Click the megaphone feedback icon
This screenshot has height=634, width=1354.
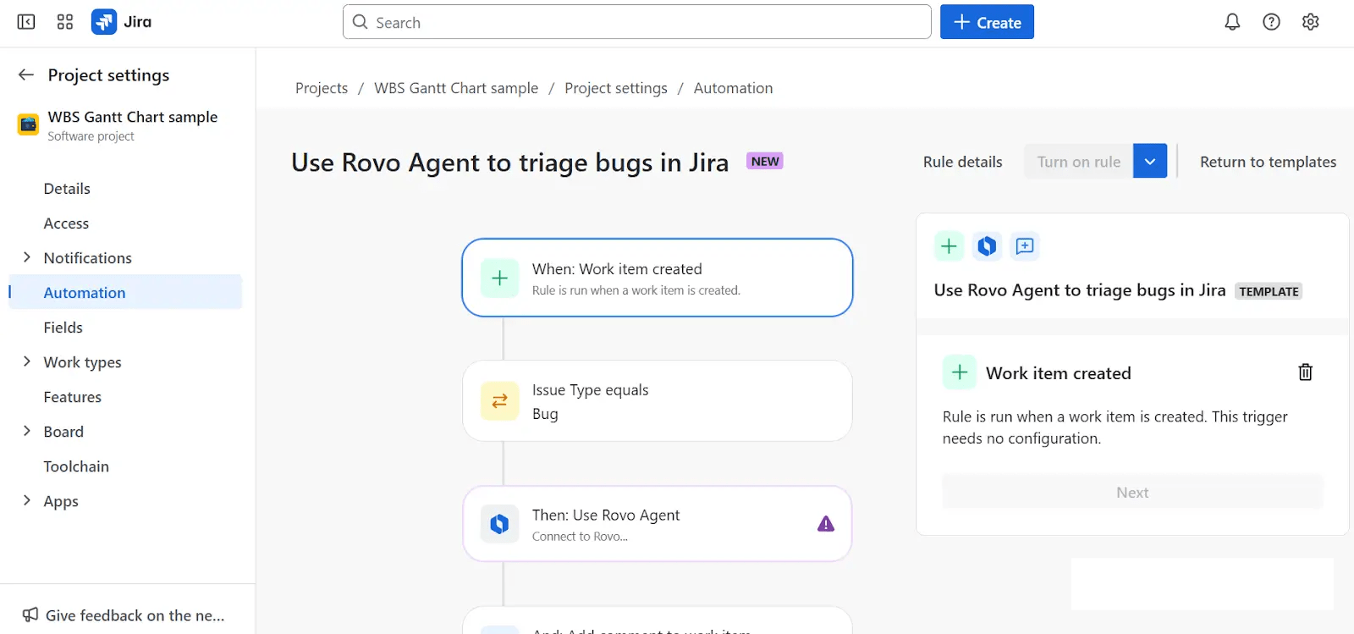click(30, 615)
